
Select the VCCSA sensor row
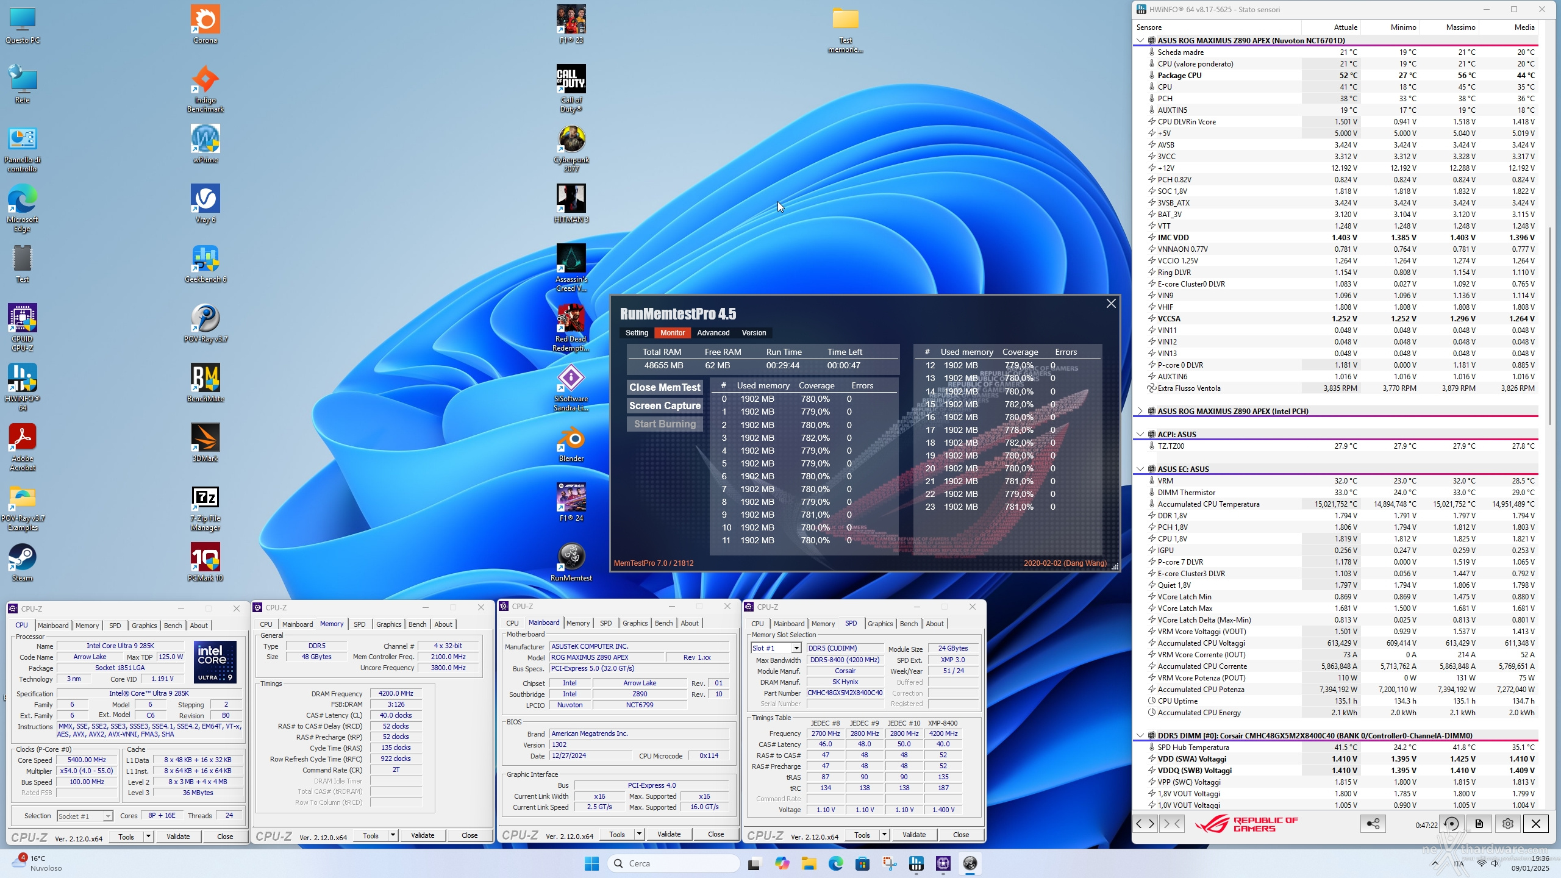[x=1335, y=318]
